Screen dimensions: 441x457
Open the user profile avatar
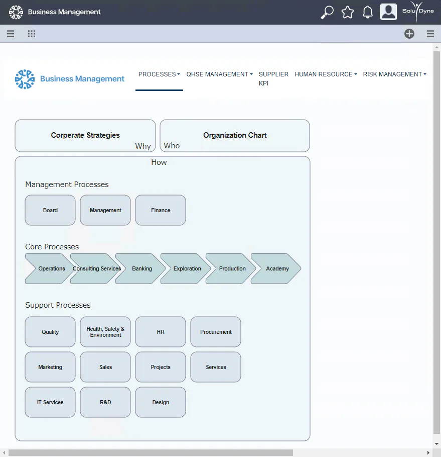pos(388,12)
